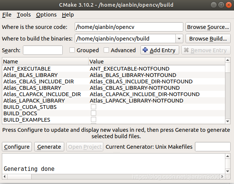
Task: Select Atlas_LAPACK_LIBRARY-NOTFOUND value cell
Action: 137,101
